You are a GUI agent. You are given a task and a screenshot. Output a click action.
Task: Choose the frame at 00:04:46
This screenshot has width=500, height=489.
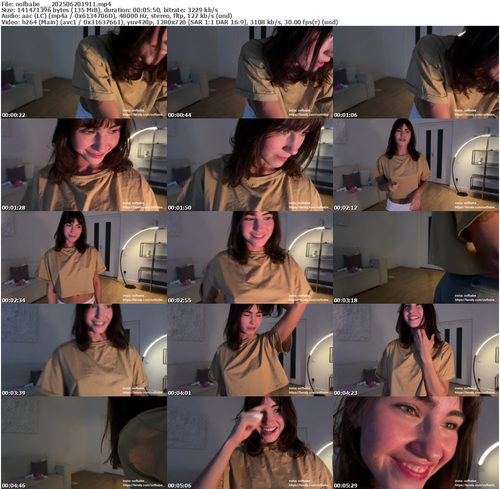(x=84, y=443)
